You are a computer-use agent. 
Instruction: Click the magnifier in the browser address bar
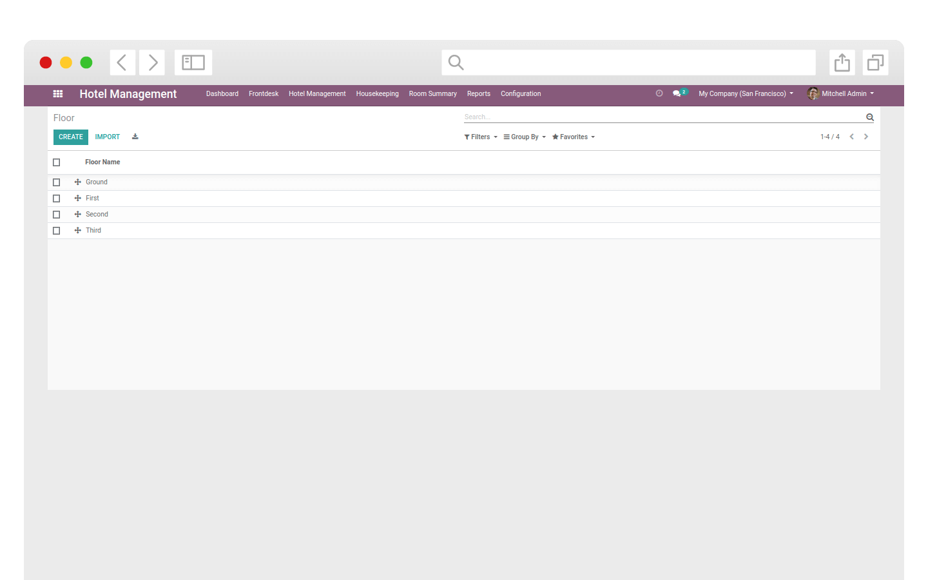(456, 63)
